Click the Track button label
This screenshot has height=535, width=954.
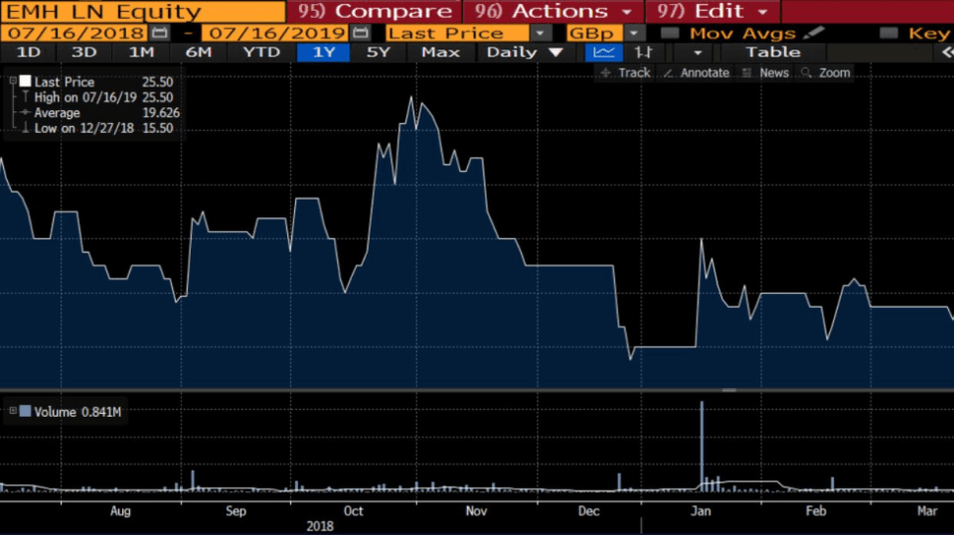pyautogui.click(x=634, y=73)
